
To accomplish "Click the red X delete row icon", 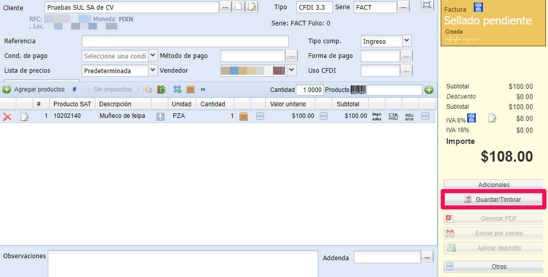I will coord(7,116).
